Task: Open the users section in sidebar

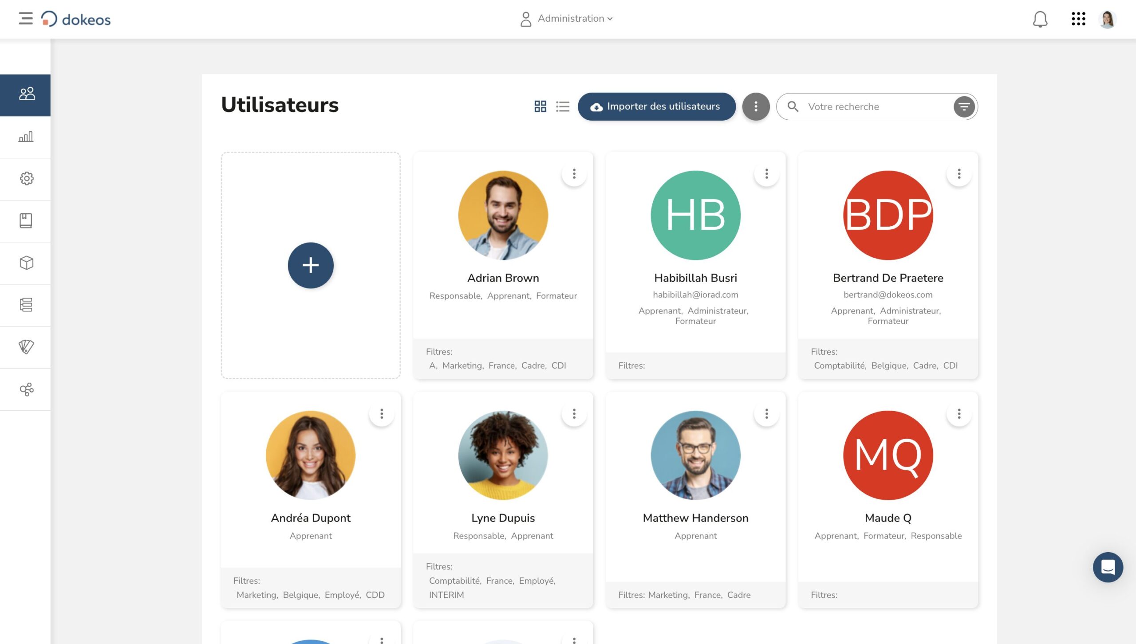Action: coord(26,94)
